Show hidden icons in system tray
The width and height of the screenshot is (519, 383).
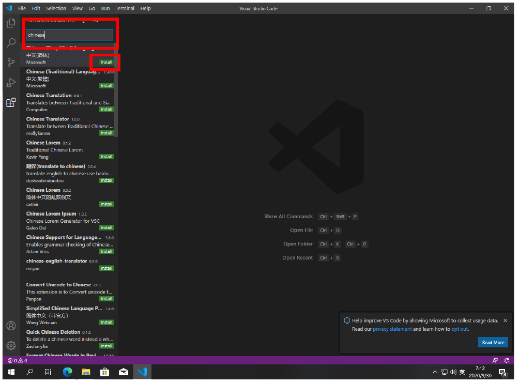pos(435,372)
